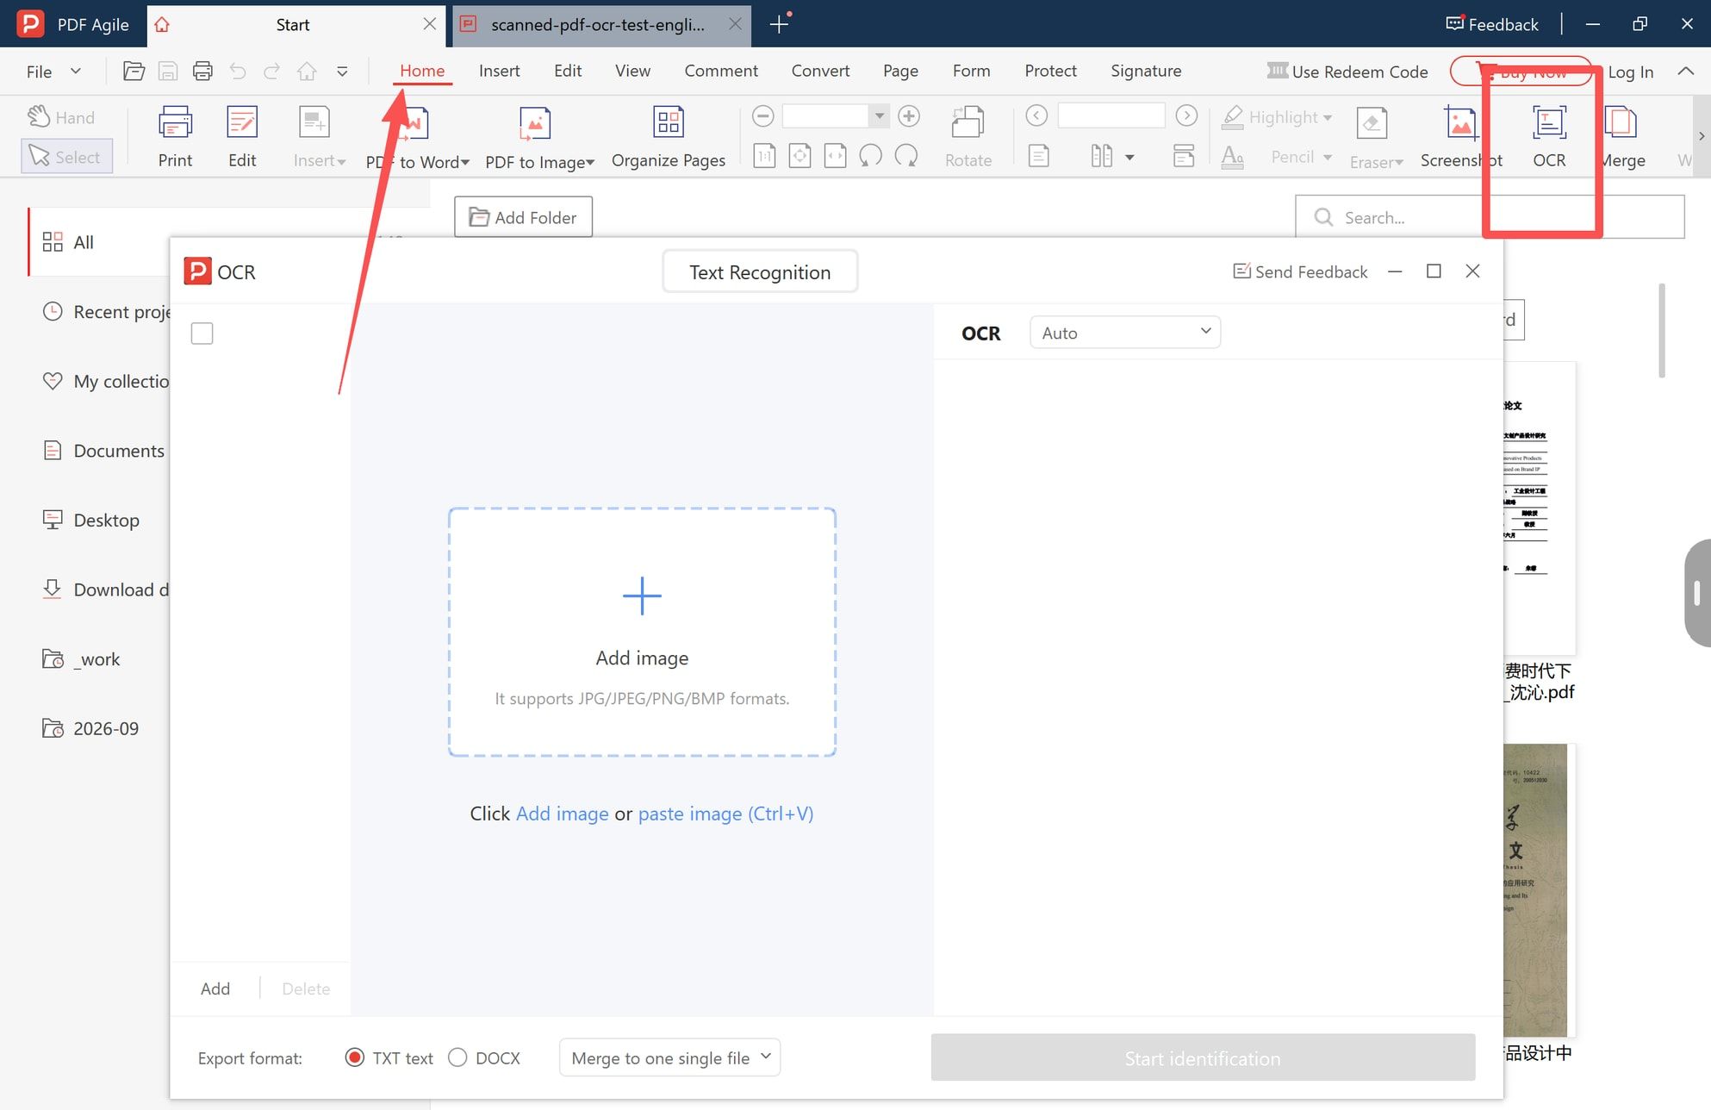The height and width of the screenshot is (1110, 1711).
Task: Click Add Folder button
Action: click(523, 216)
